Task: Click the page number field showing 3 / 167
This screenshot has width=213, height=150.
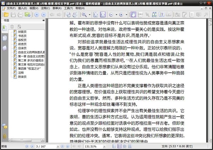Action: click(x=46, y=146)
